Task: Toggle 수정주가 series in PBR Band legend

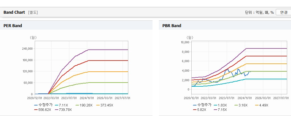Action: click(x=202, y=105)
